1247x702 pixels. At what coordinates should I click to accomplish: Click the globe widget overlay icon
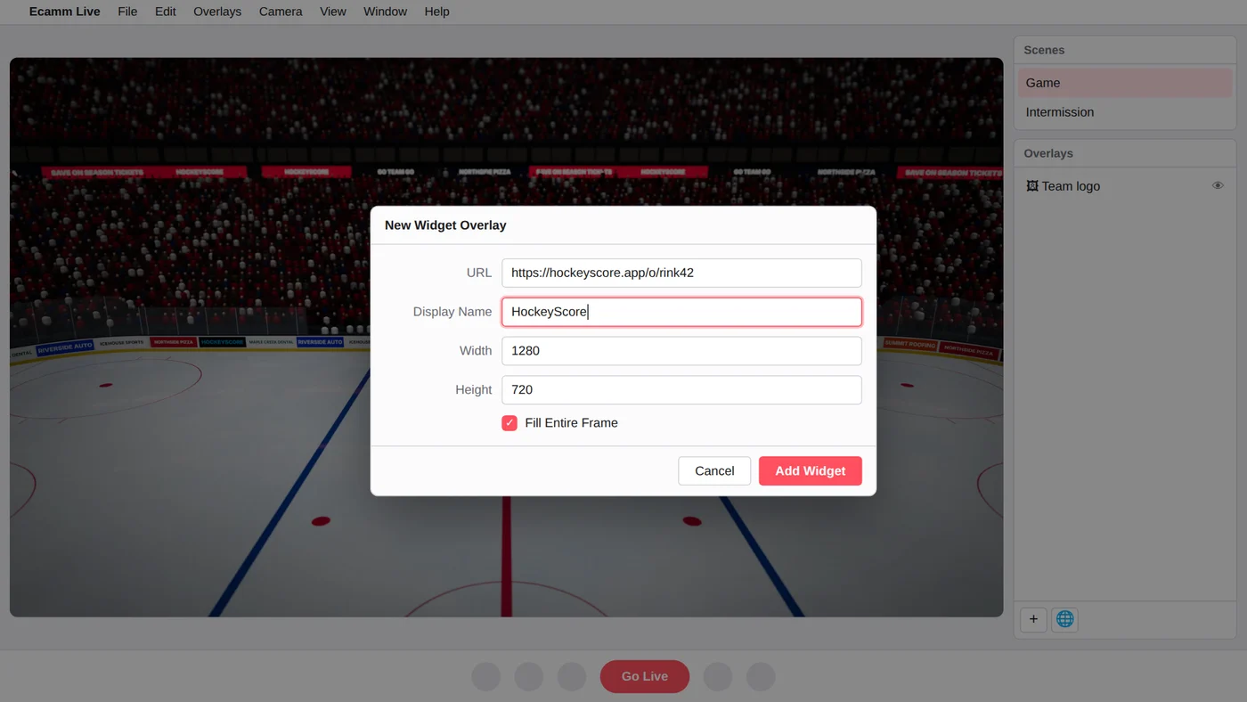(1064, 619)
